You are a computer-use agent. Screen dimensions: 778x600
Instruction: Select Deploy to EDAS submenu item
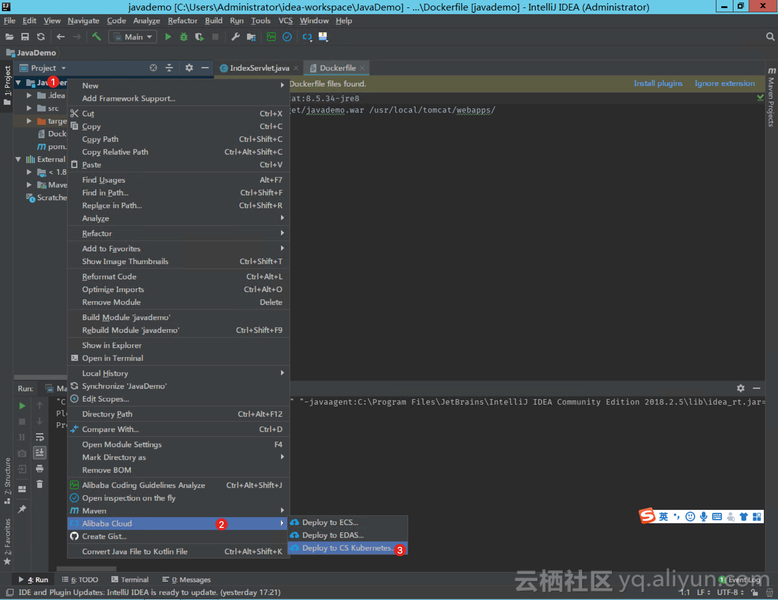pyautogui.click(x=347, y=535)
